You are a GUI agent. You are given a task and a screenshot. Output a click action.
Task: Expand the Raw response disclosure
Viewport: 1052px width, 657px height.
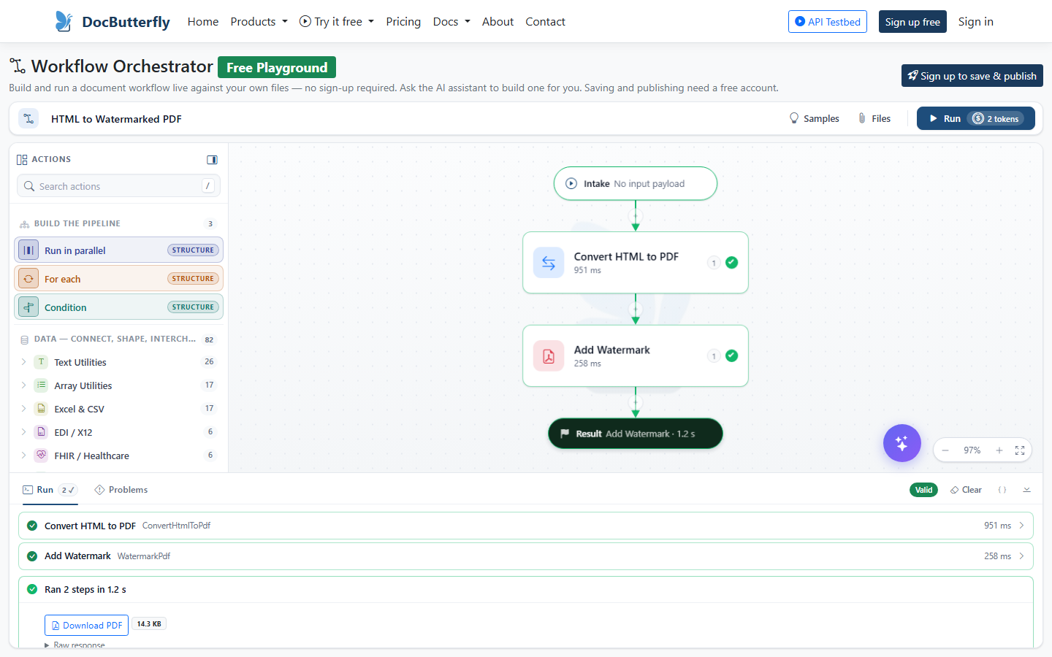pos(75,645)
